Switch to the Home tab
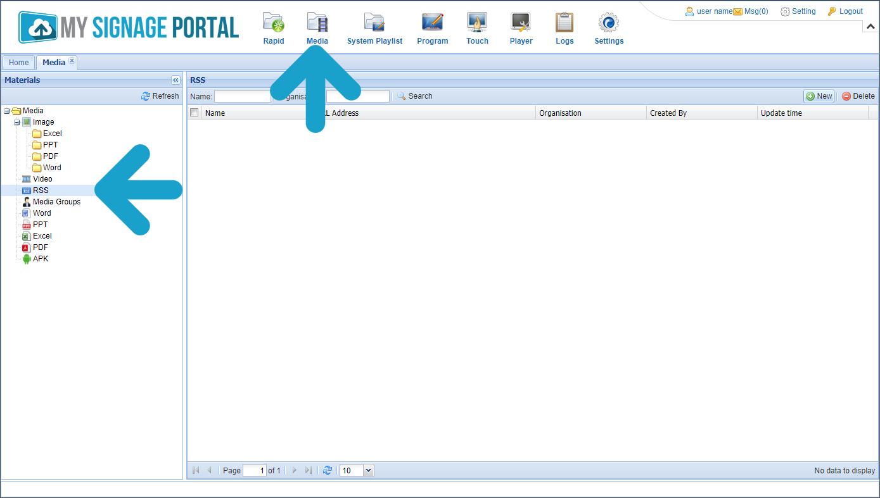The width and height of the screenshot is (880, 498). point(18,62)
